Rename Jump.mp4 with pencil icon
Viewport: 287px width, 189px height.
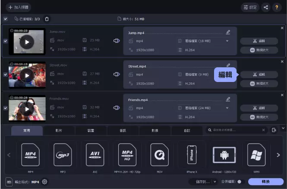coord(228,32)
